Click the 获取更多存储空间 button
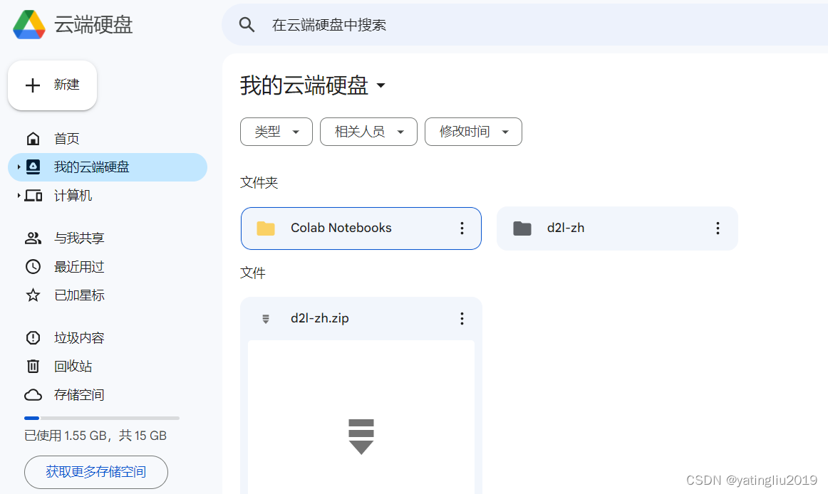 tap(95, 472)
